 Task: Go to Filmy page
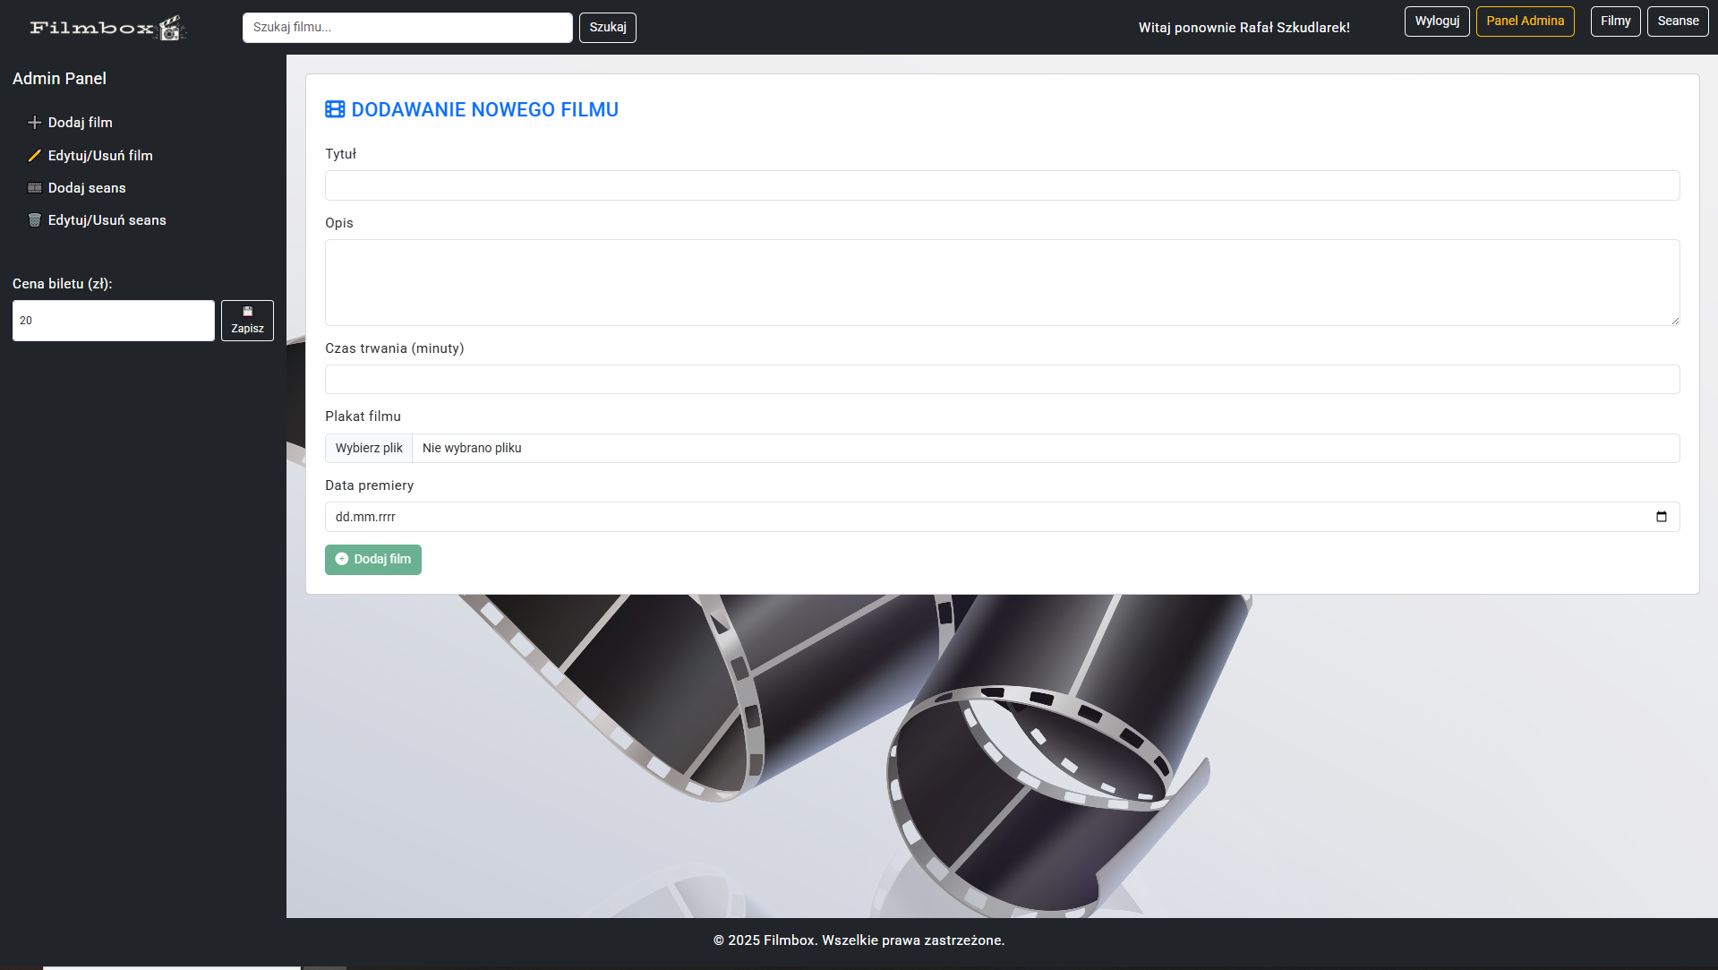click(1616, 21)
